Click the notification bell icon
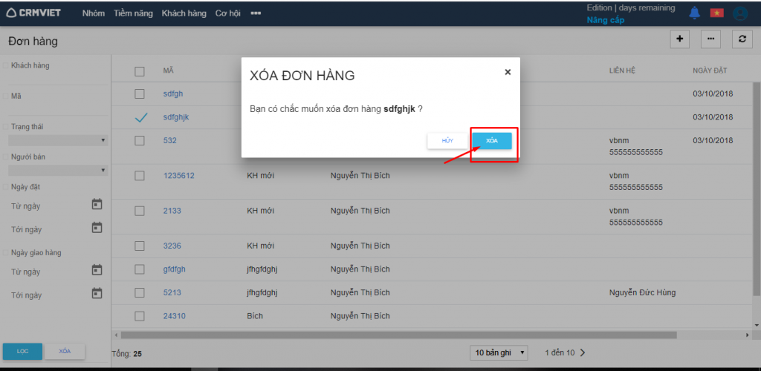Image resolution: width=761 pixels, height=371 pixels. coord(694,13)
